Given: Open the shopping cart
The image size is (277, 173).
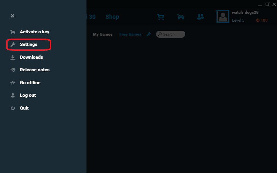Looking at the screenshot, I should (160, 17).
